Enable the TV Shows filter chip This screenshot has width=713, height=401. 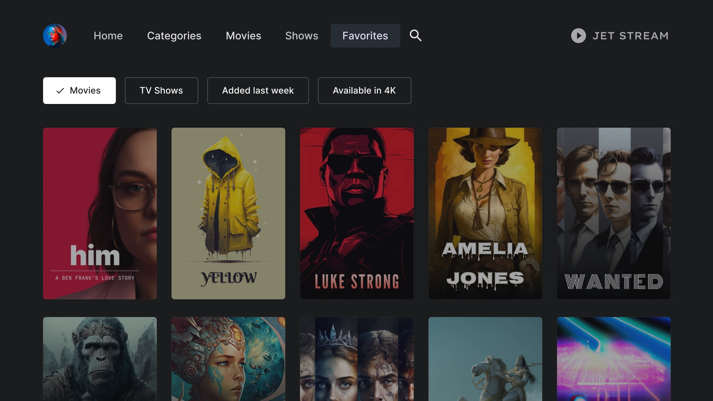point(161,91)
